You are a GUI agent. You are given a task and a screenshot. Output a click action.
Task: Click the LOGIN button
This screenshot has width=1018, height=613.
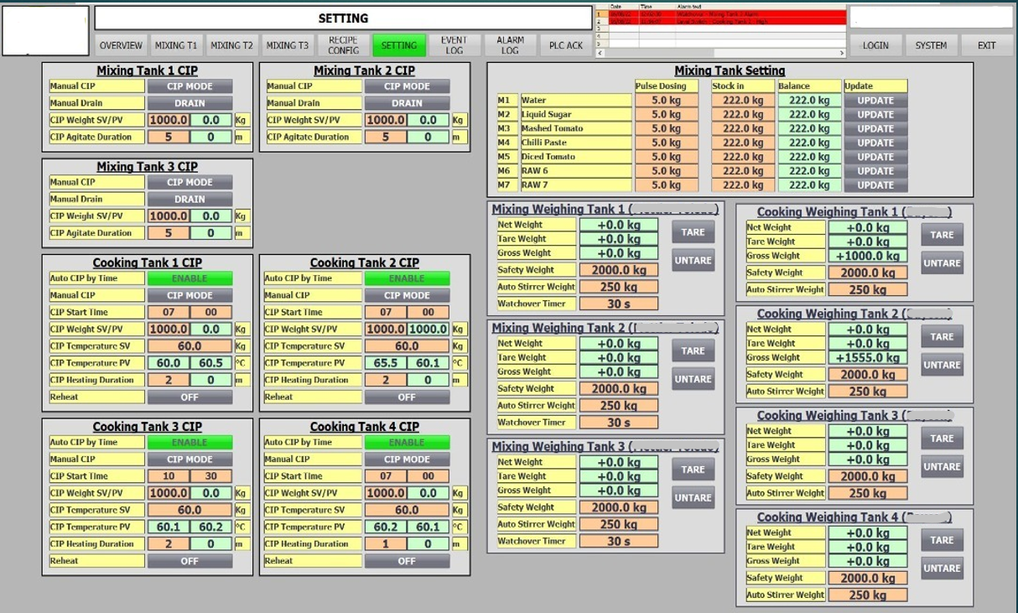pyautogui.click(x=875, y=45)
